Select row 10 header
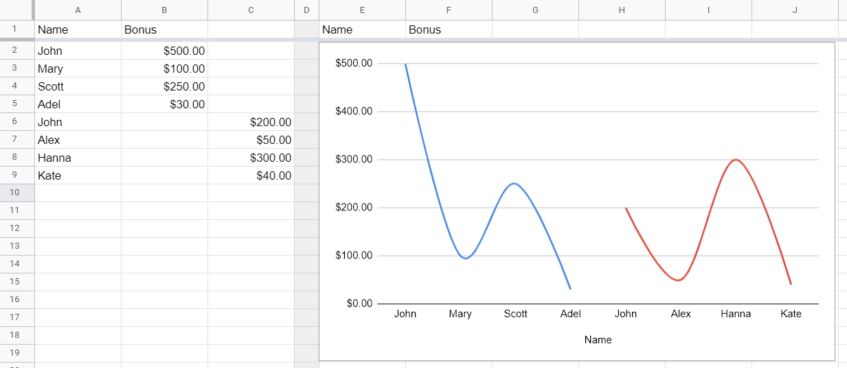Image resolution: width=847 pixels, height=368 pixels. (17, 193)
